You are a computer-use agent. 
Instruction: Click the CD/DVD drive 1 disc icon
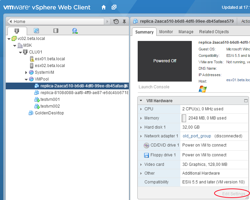tap(146, 146)
